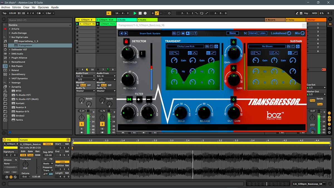Select the green bandpass filter type button
Image resolution: width=334 pixels, height=188 pixels.
tap(129, 99)
